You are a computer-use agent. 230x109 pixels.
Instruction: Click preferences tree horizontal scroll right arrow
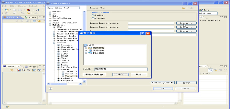point(80,84)
